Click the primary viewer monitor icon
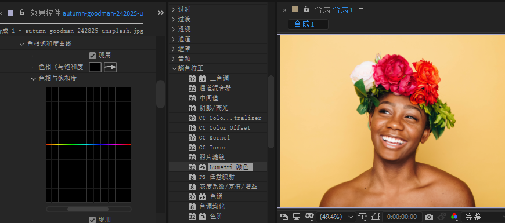Image resolution: width=505 pixels, height=223 pixels. [x=297, y=217]
